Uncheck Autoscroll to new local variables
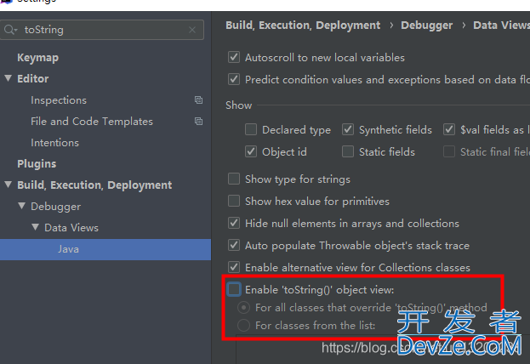Image resolution: width=530 pixels, height=364 pixels. pyautogui.click(x=234, y=57)
